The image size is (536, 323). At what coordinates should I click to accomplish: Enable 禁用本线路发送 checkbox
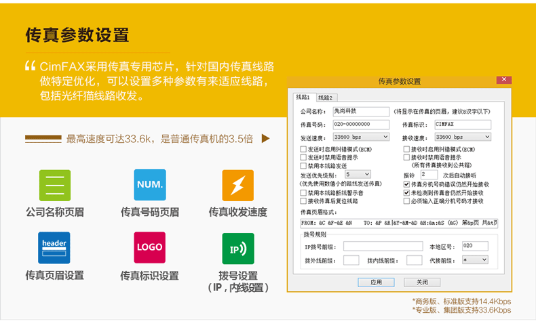[x=303, y=166]
